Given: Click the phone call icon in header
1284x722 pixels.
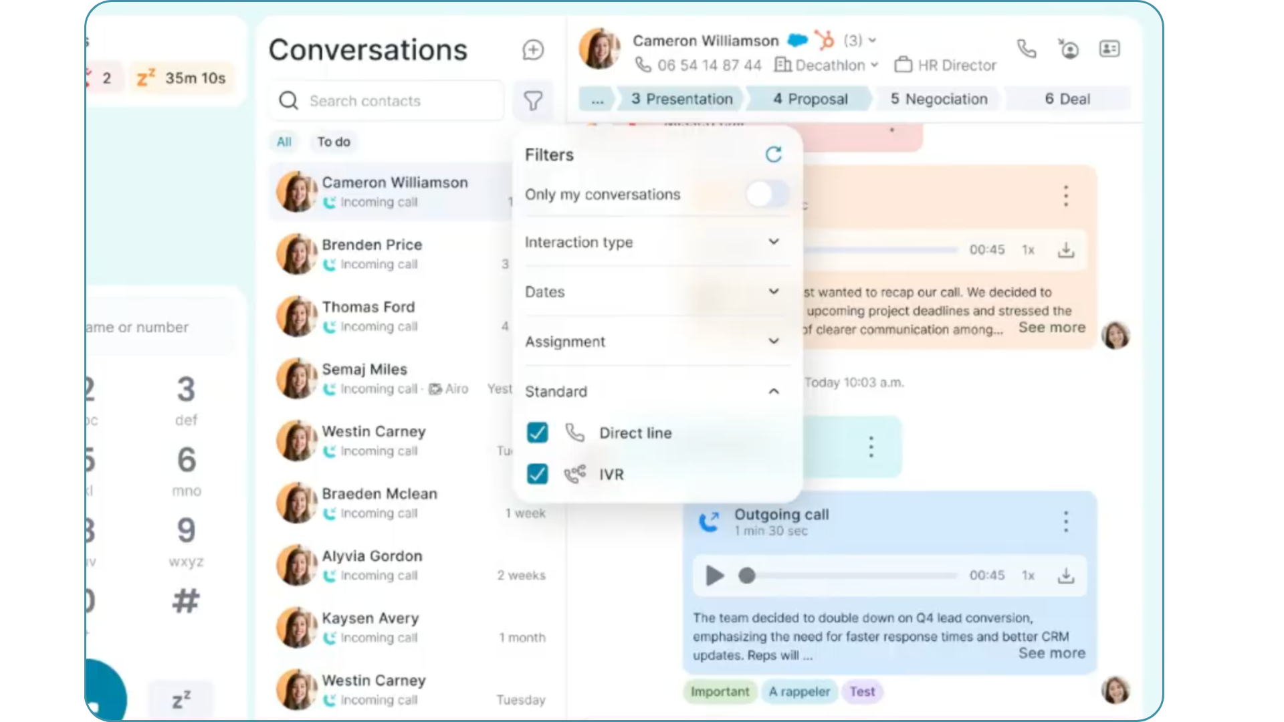Looking at the screenshot, I should tap(1027, 49).
